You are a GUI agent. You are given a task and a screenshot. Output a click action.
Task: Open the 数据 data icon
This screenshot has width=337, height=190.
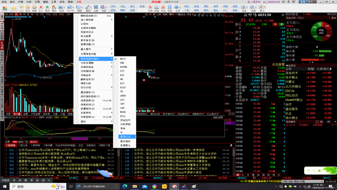click(157, 8)
